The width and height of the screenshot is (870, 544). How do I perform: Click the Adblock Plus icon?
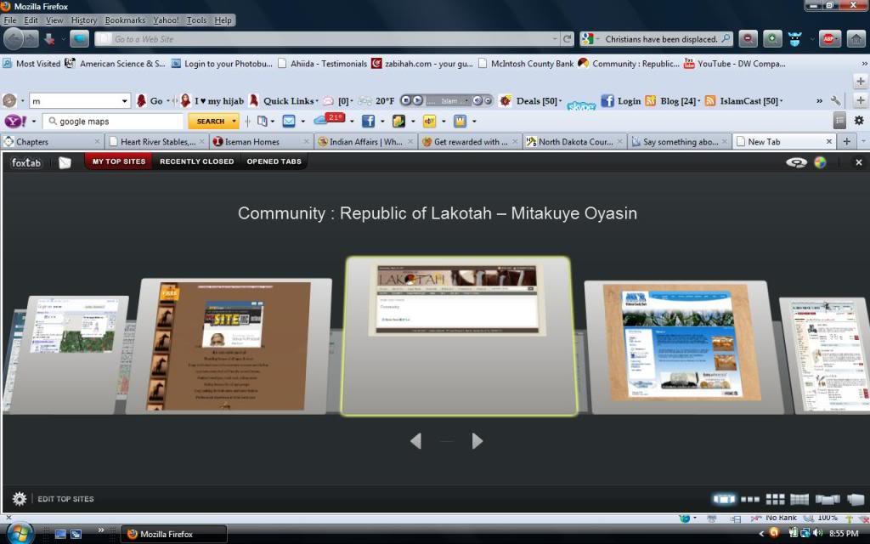[x=829, y=39]
